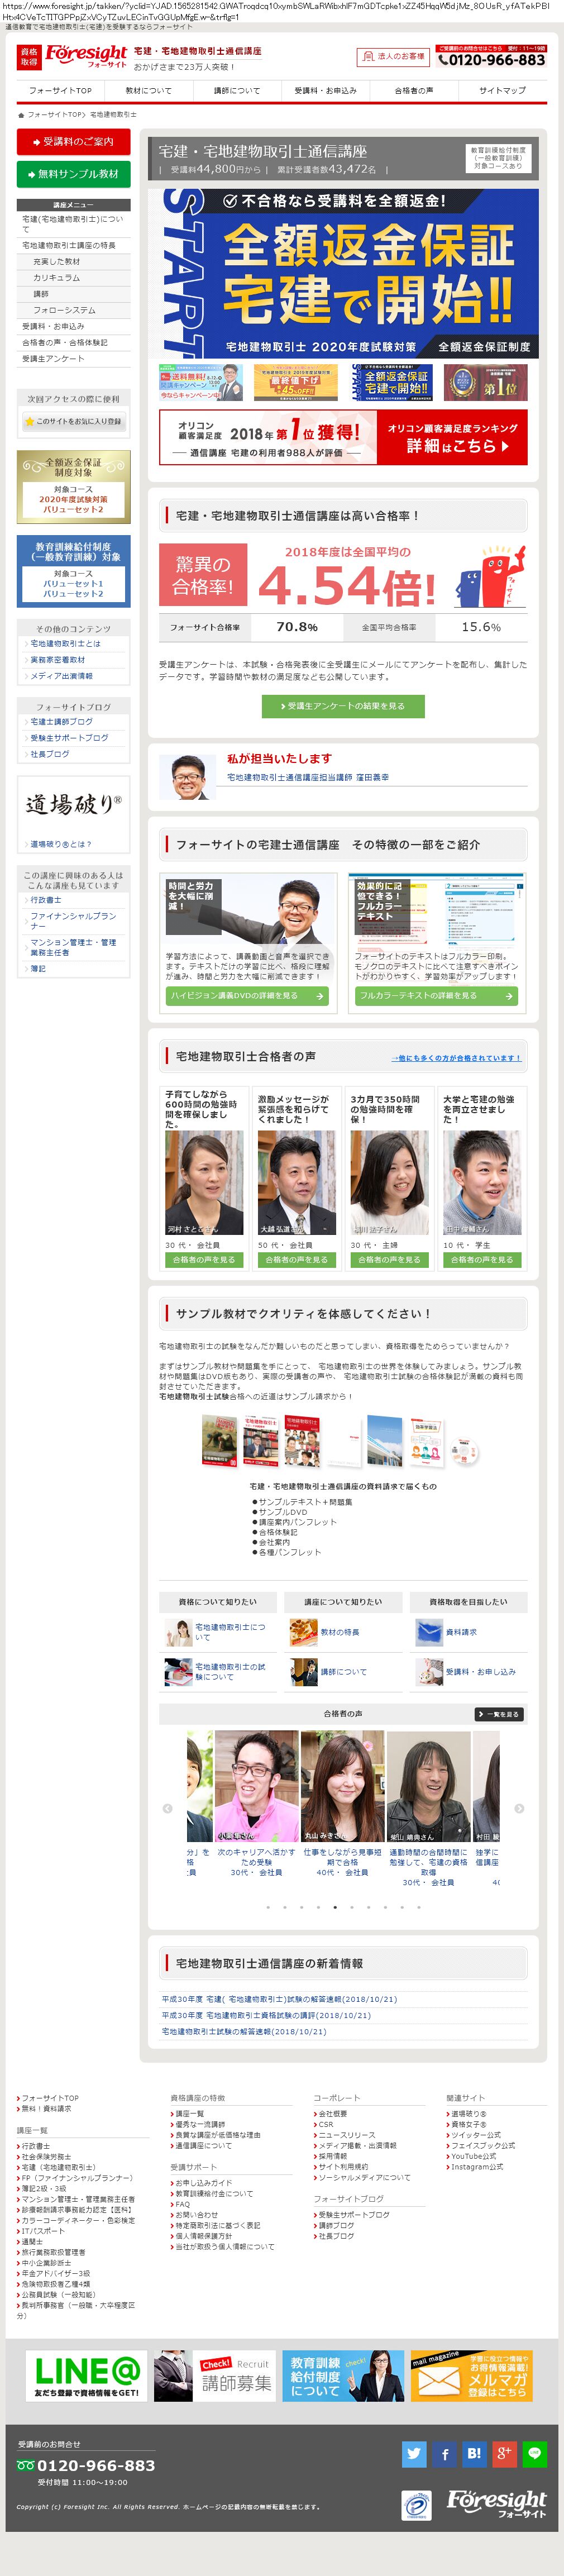Click the red 受講料のご案内 button
Viewport: 564px width, 2576px height.
pyautogui.click(x=74, y=142)
